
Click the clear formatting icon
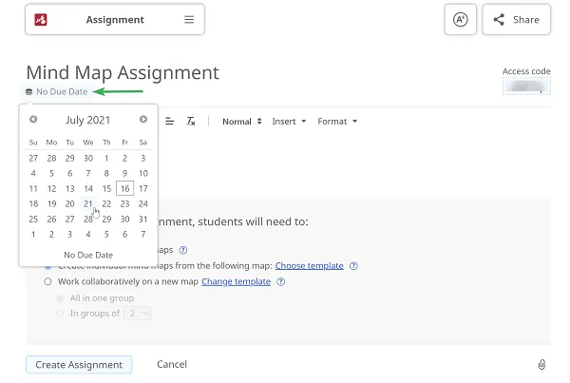(191, 122)
